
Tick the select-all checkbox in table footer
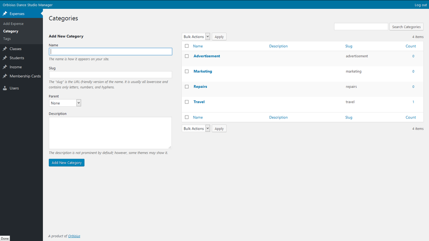pos(187,117)
